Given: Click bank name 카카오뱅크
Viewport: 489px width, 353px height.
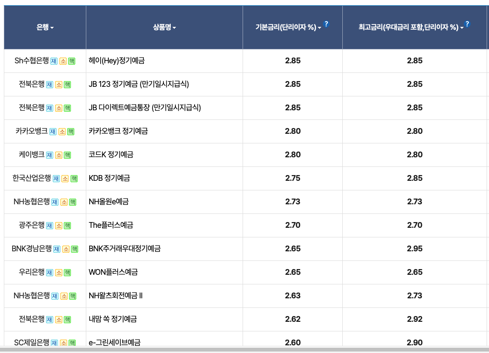Looking at the screenshot, I should coord(32,131).
